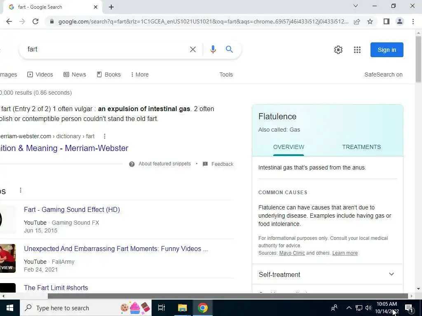Click the vertical page scrollbar
422x316 pixels.
pyautogui.click(x=418, y=59)
